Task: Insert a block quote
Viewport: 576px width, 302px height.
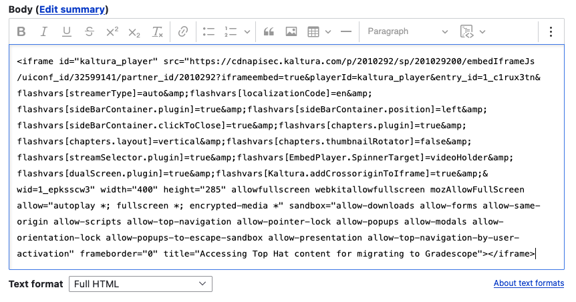Action: [x=269, y=31]
